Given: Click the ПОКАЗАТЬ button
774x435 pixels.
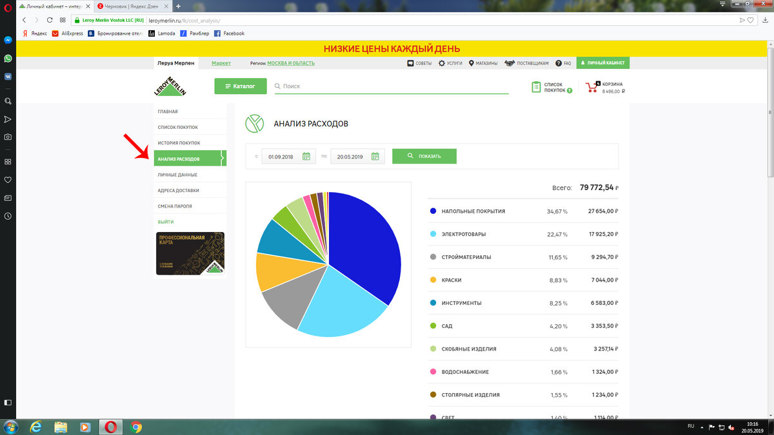Looking at the screenshot, I should click(x=424, y=156).
